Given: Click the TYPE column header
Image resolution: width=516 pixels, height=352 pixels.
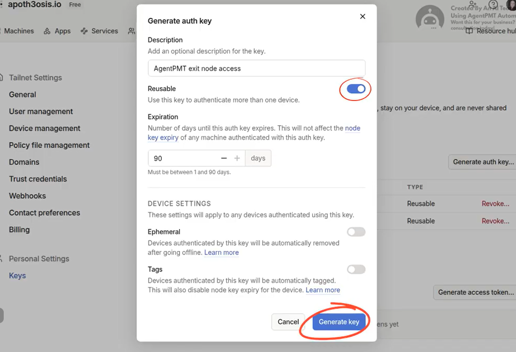Looking at the screenshot, I should (415, 187).
